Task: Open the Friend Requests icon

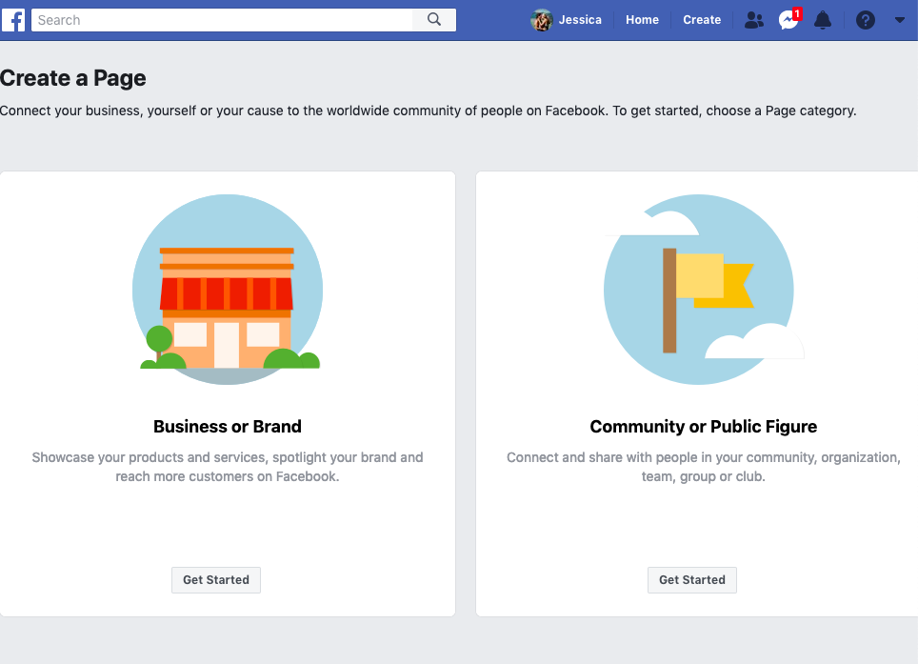Action: click(x=753, y=21)
